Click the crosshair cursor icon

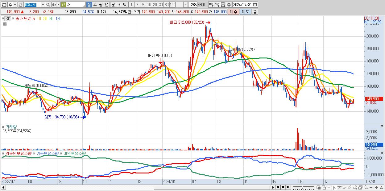pos(335,188)
